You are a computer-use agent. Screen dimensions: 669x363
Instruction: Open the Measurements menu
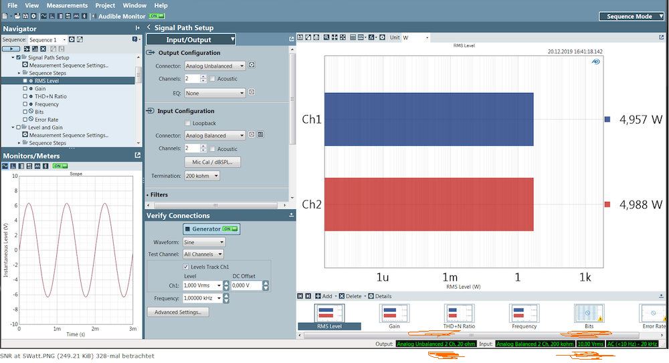pos(66,5)
